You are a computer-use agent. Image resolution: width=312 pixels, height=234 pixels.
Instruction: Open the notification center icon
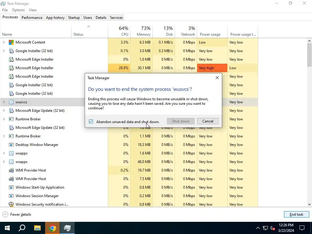point(302,228)
